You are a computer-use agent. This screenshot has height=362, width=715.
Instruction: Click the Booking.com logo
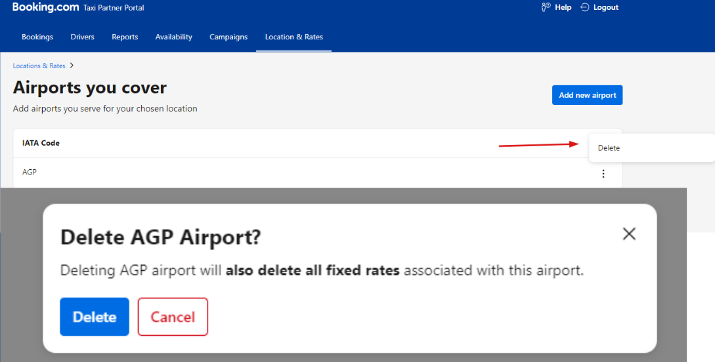point(45,7)
